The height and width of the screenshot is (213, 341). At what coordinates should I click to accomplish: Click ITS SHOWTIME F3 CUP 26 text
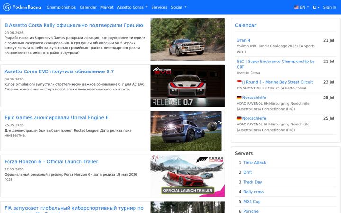(271, 88)
